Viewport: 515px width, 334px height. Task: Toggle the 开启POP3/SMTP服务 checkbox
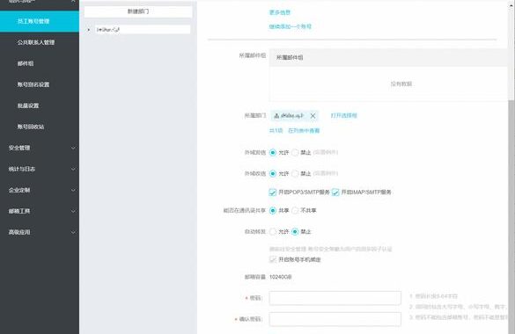[x=273, y=192]
